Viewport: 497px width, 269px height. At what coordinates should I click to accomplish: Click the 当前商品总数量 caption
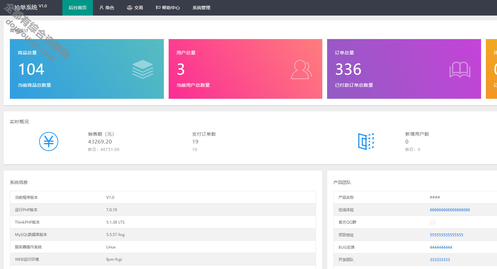[x=34, y=85]
